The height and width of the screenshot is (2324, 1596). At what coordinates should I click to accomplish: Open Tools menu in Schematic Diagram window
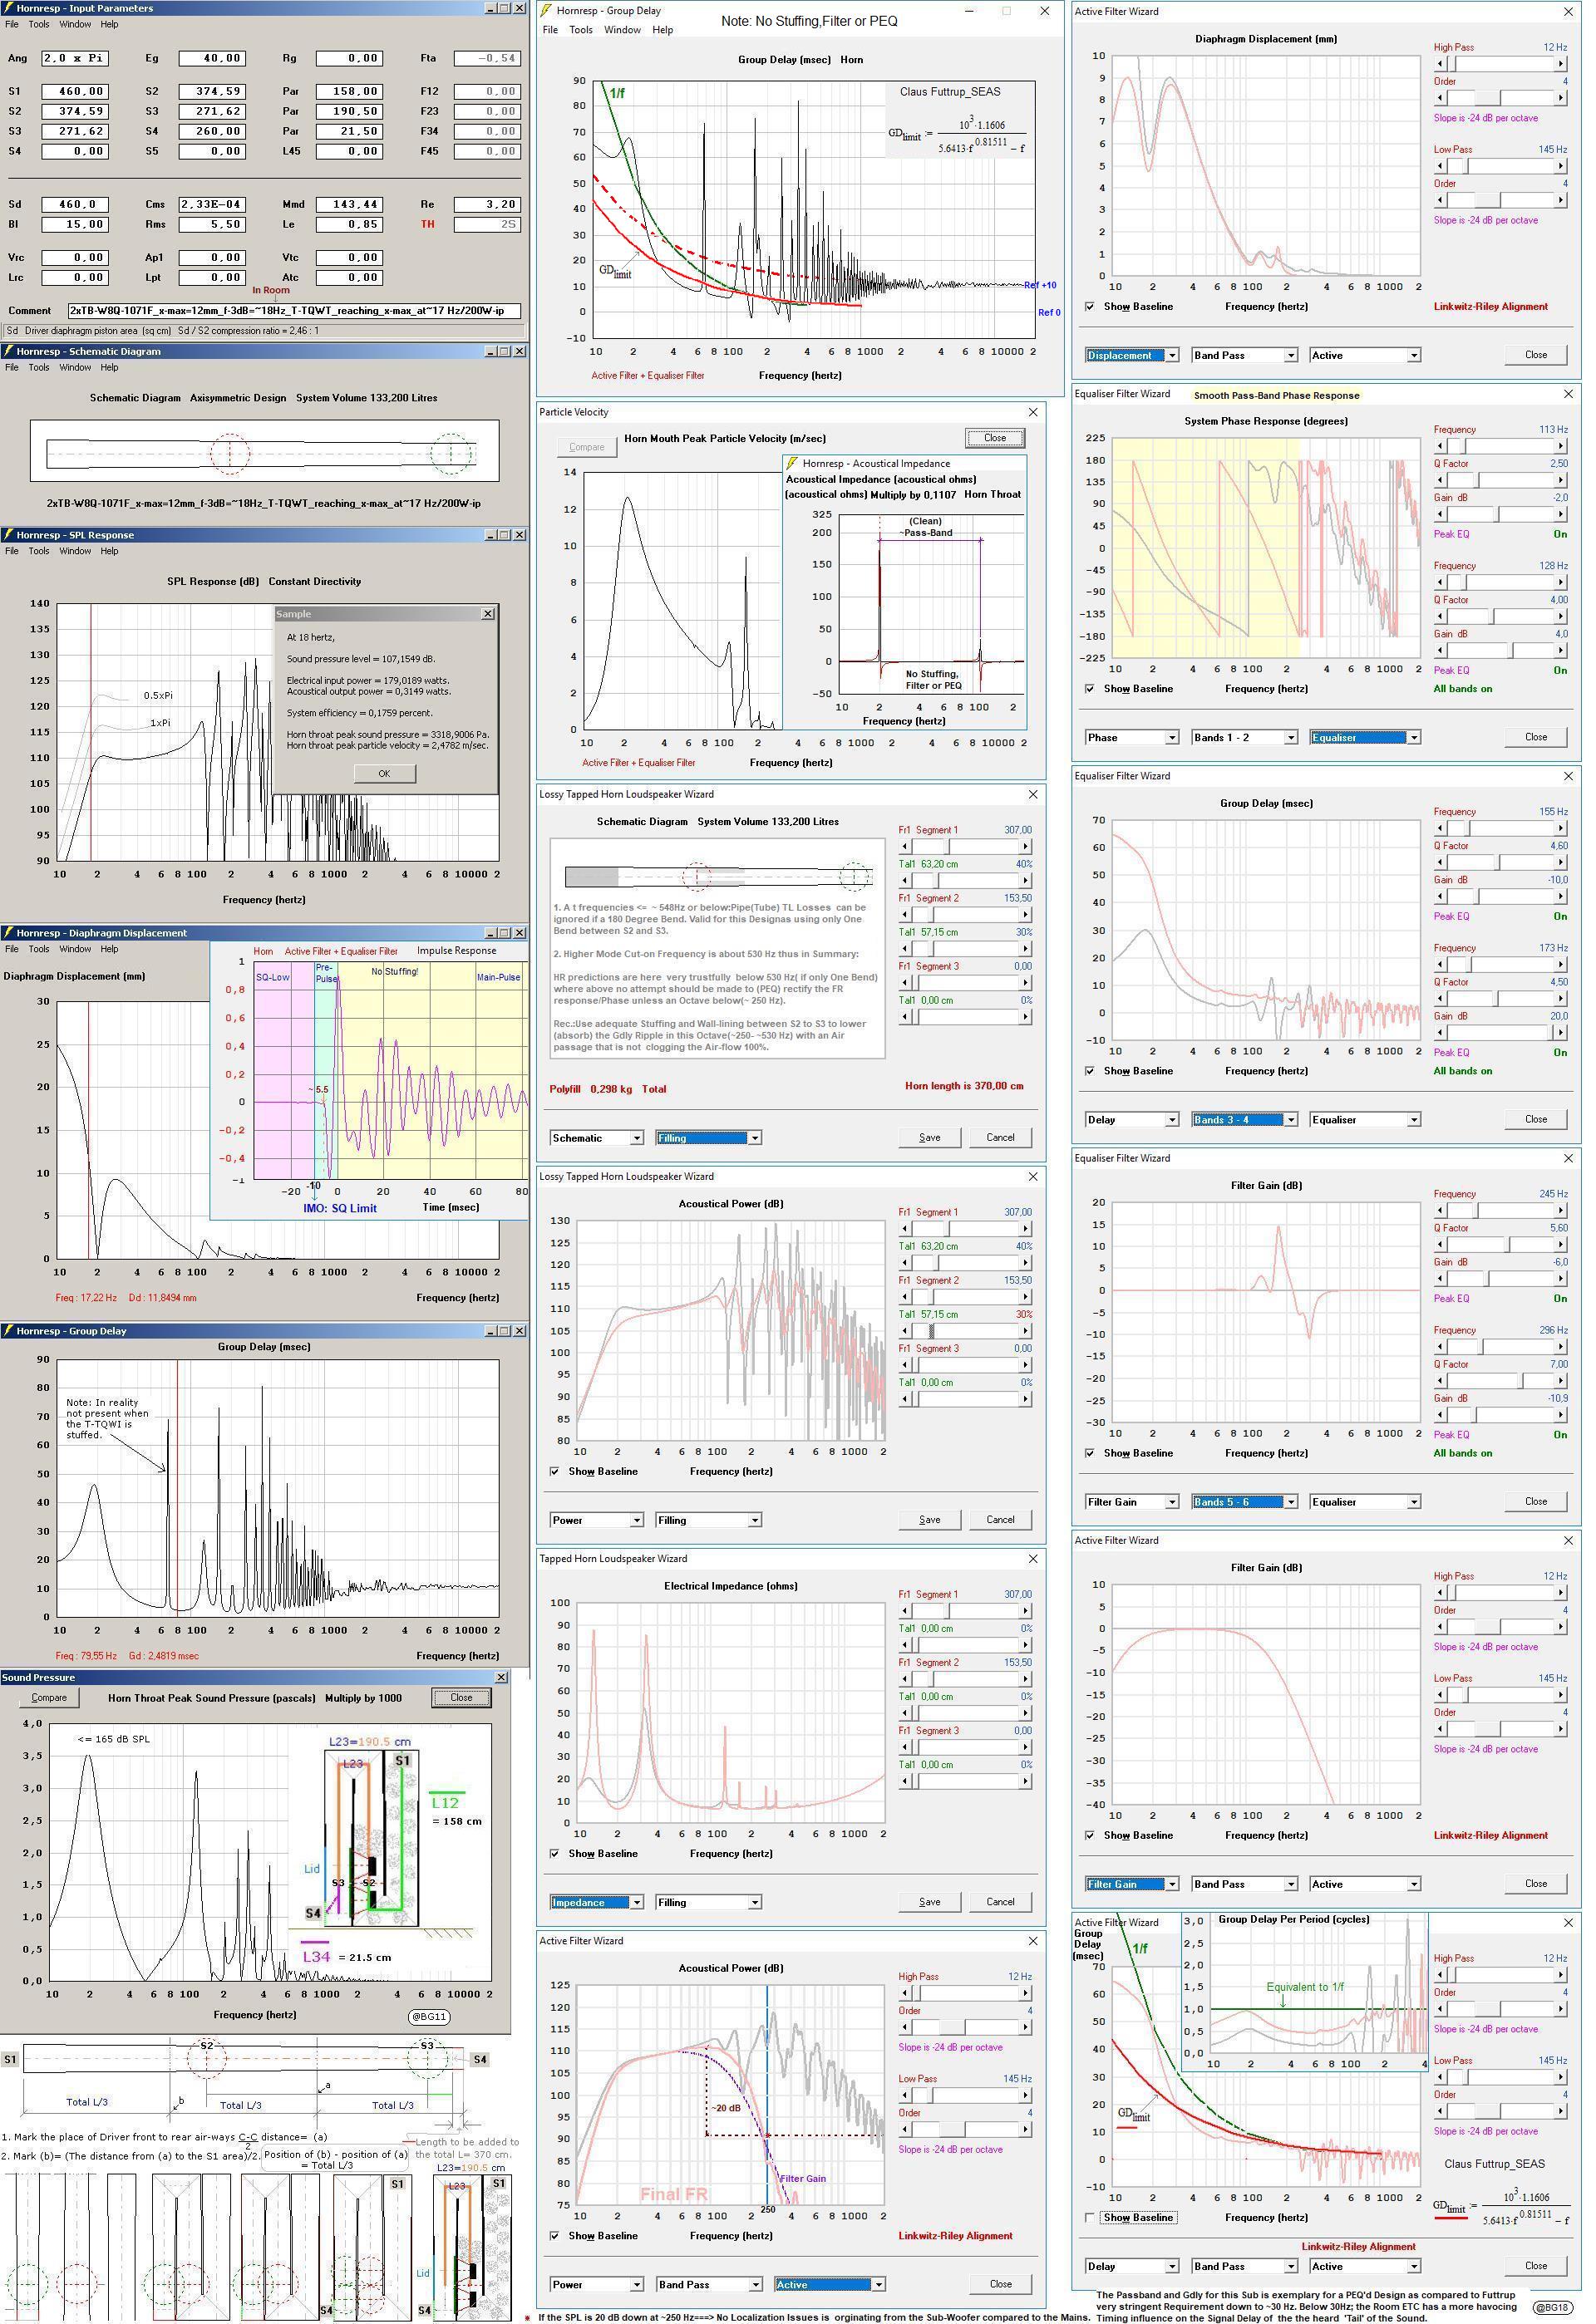coord(39,367)
